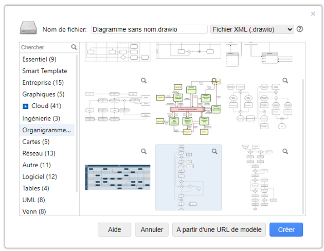Open help for file format question mark
This screenshot has width=324, height=251.
300,29
